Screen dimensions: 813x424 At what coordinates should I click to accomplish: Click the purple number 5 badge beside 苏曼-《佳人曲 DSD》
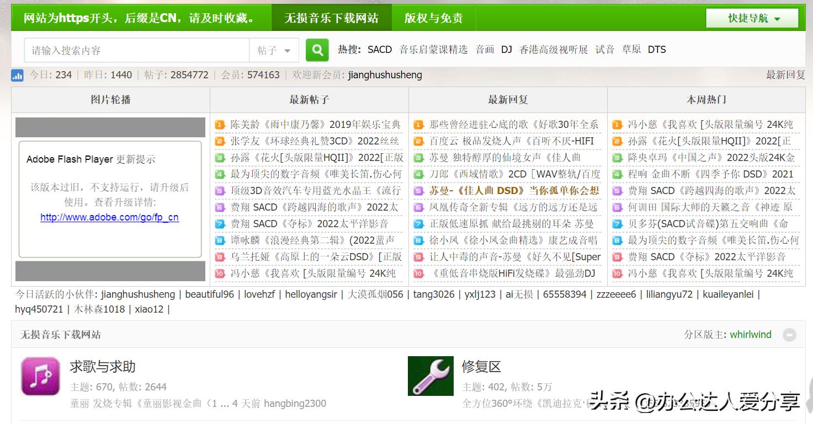[418, 190]
